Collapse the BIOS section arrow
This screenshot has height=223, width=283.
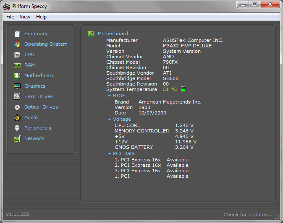tap(110, 96)
